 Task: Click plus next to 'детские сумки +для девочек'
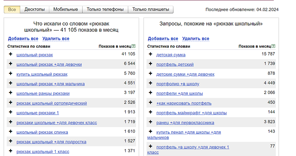(x=150, y=74)
